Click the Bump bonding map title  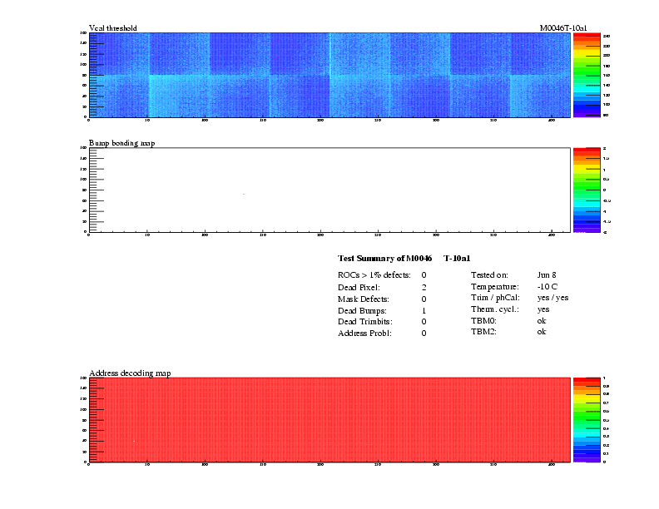tap(121, 143)
